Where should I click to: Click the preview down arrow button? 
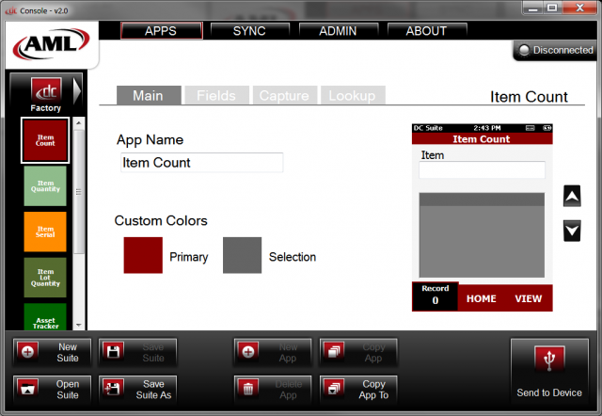[572, 231]
